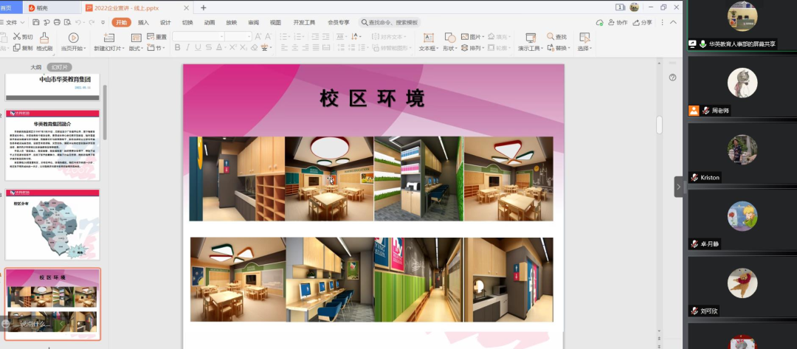This screenshot has height=349, width=797.
Task: Switch to the Insert (插入) tab
Action: click(143, 23)
